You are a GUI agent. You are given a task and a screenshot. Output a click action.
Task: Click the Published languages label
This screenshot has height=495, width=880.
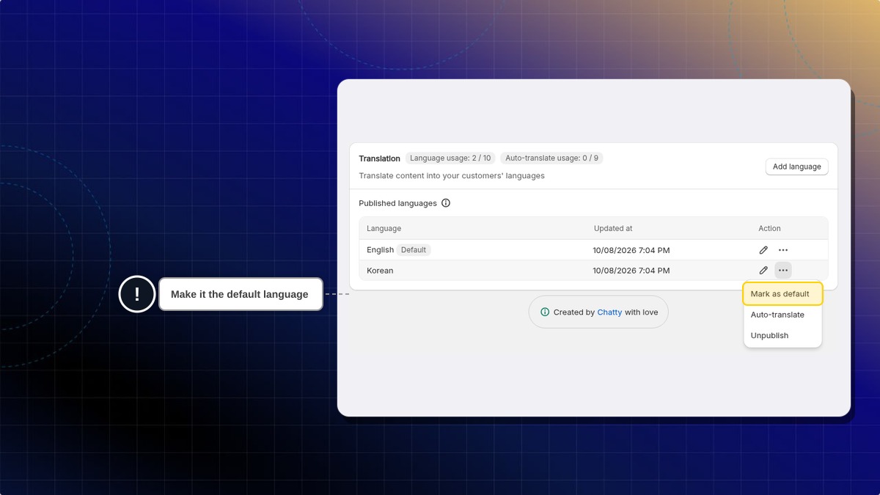(x=397, y=203)
